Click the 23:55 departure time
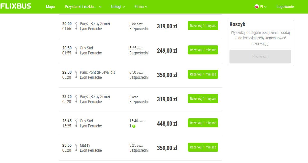The width and height of the screenshot is (308, 163). click(x=67, y=145)
